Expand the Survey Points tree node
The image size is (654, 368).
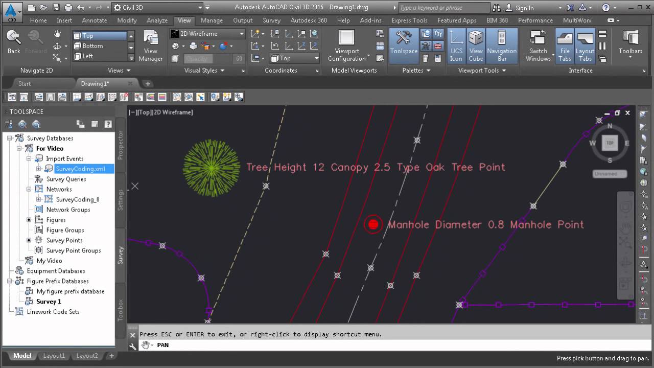(29, 240)
